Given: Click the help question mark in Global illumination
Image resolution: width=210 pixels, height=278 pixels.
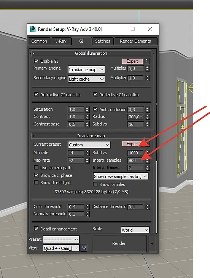Looking at the screenshot, I should click(146, 61).
